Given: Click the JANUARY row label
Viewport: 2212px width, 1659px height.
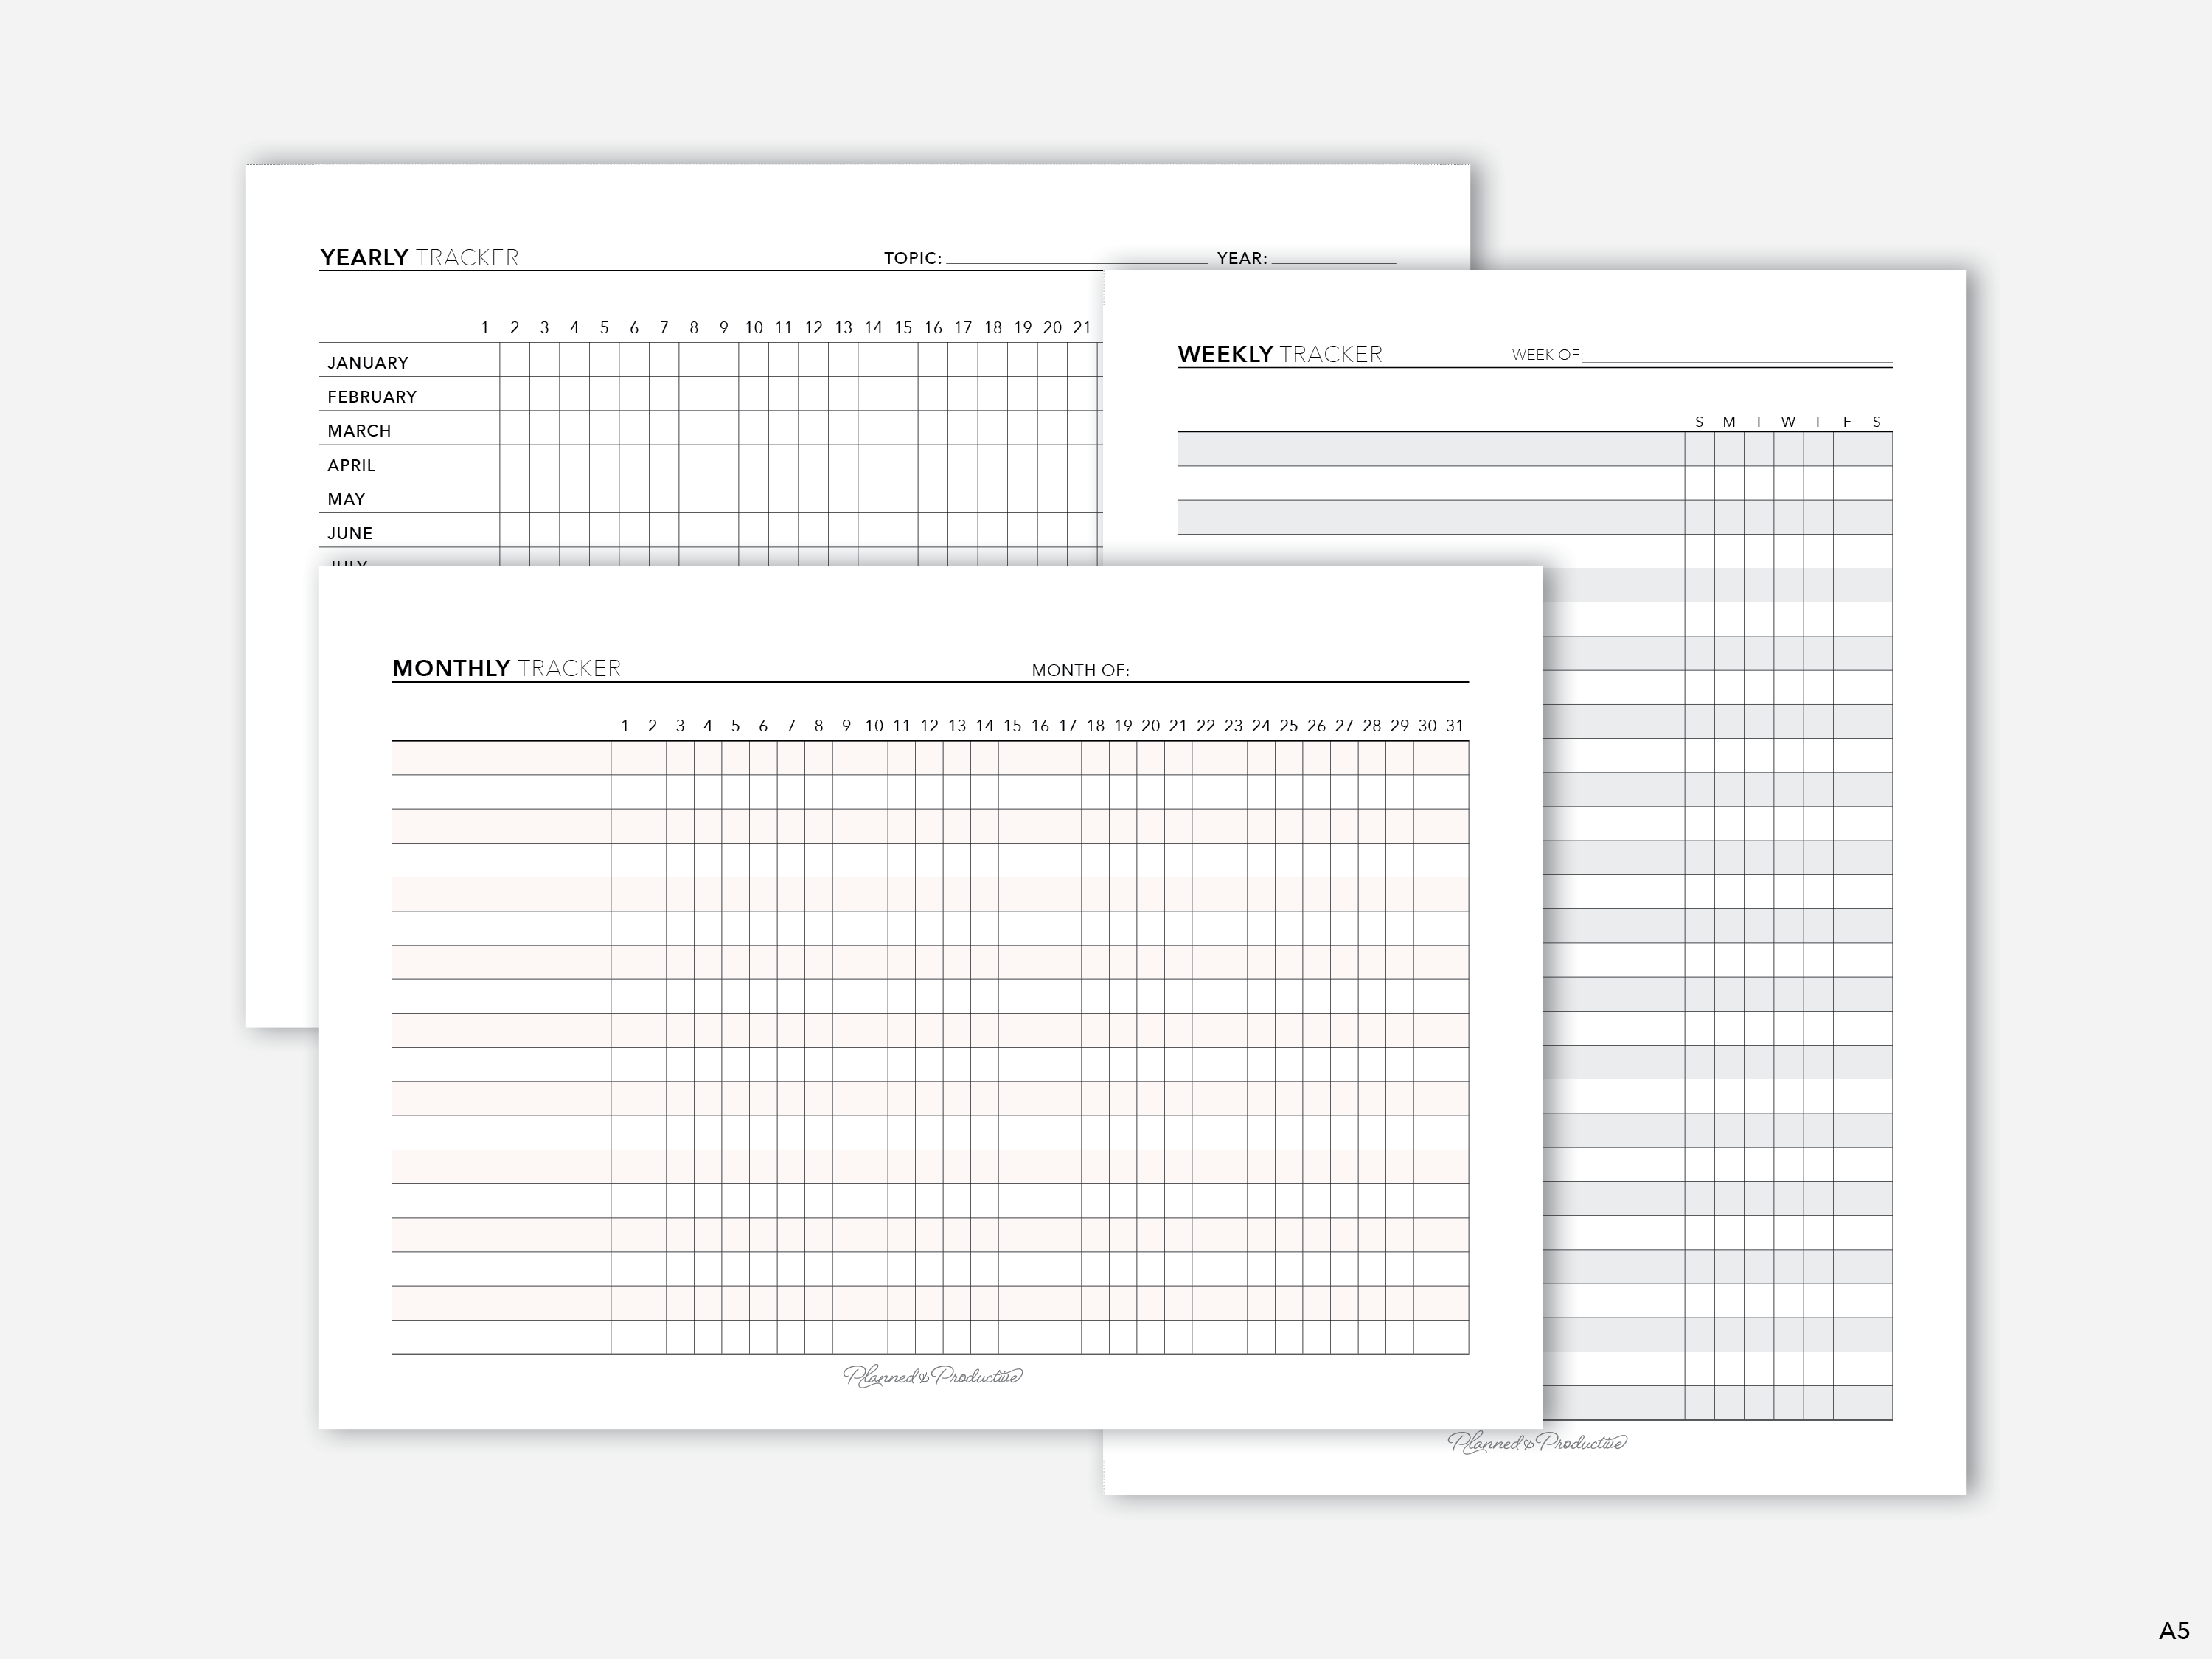Looking at the screenshot, I should point(368,363).
